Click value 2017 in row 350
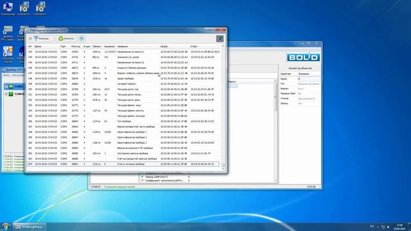The height and width of the screenshot is (231, 411). pos(107,89)
